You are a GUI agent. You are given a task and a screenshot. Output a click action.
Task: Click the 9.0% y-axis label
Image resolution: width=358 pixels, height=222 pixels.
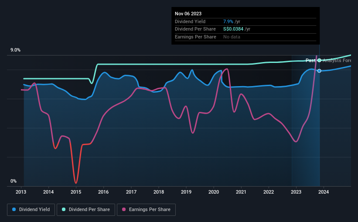tap(15, 50)
